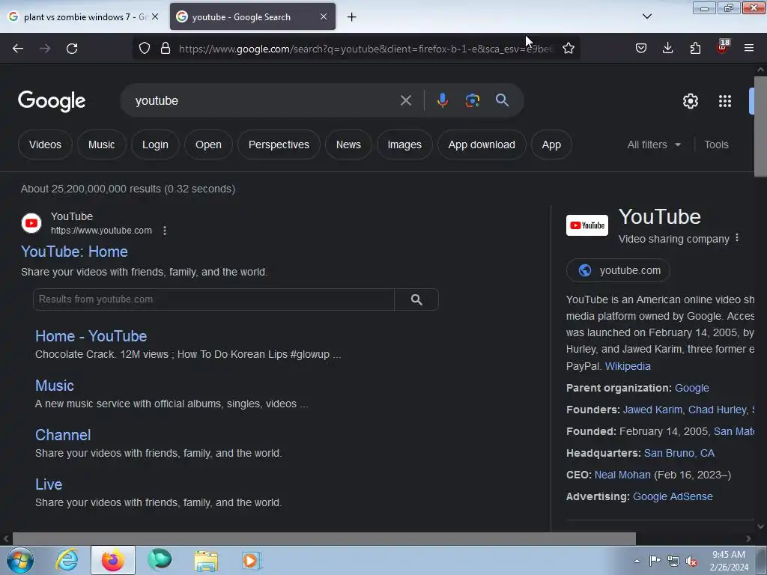767x575 pixels.
Task: Select the App download chip
Action: click(482, 144)
